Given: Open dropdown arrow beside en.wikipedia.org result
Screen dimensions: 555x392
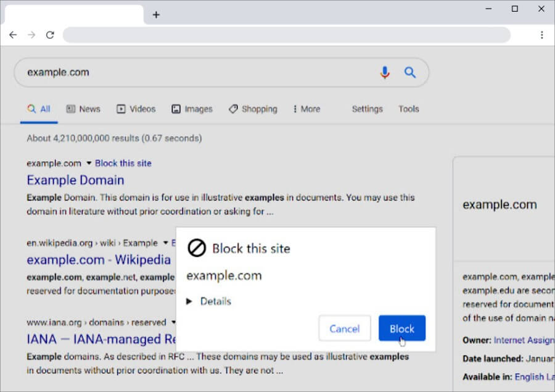Looking at the screenshot, I should (165, 243).
